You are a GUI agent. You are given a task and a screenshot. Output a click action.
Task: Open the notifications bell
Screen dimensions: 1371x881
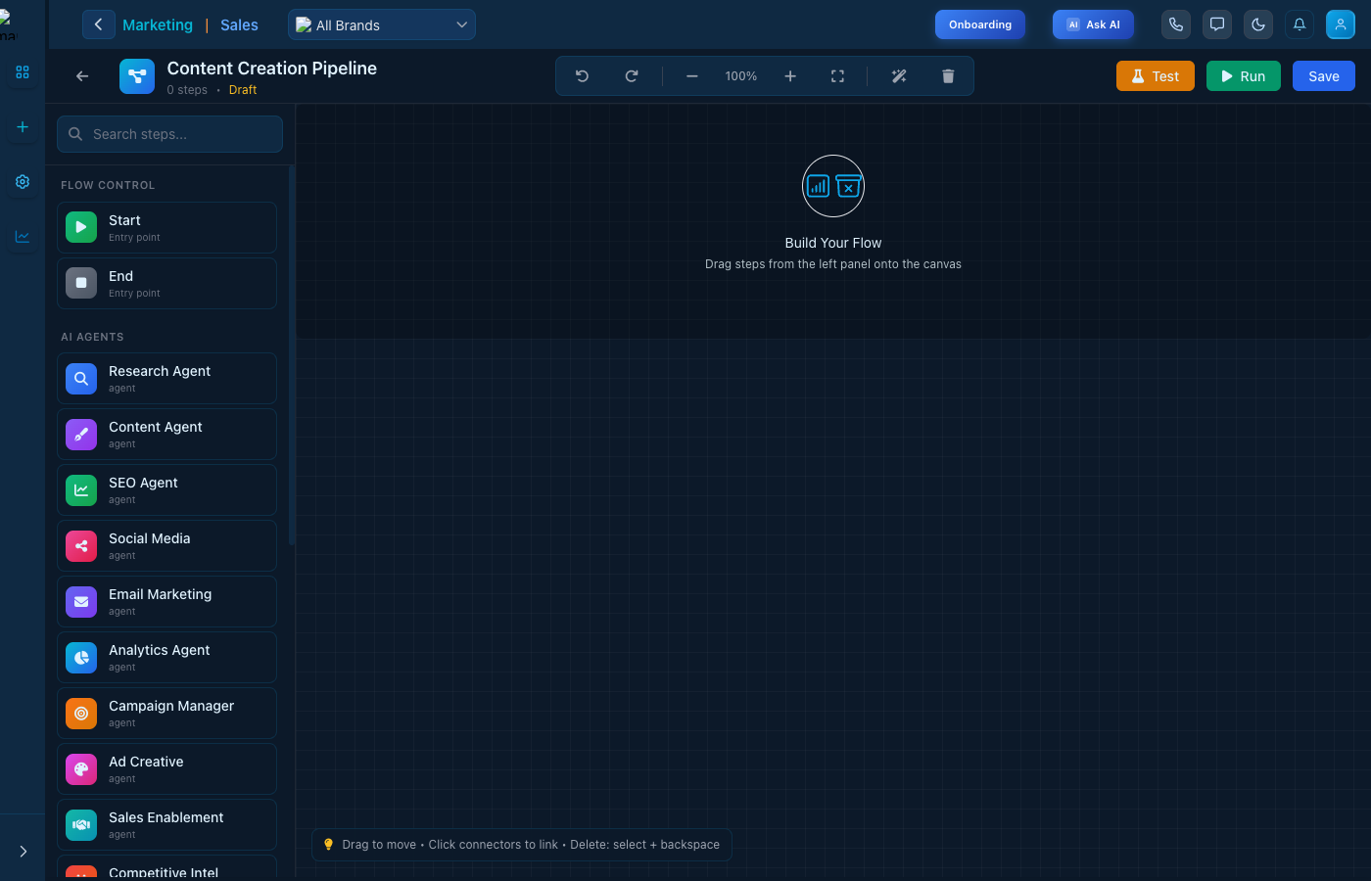point(1300,24)
